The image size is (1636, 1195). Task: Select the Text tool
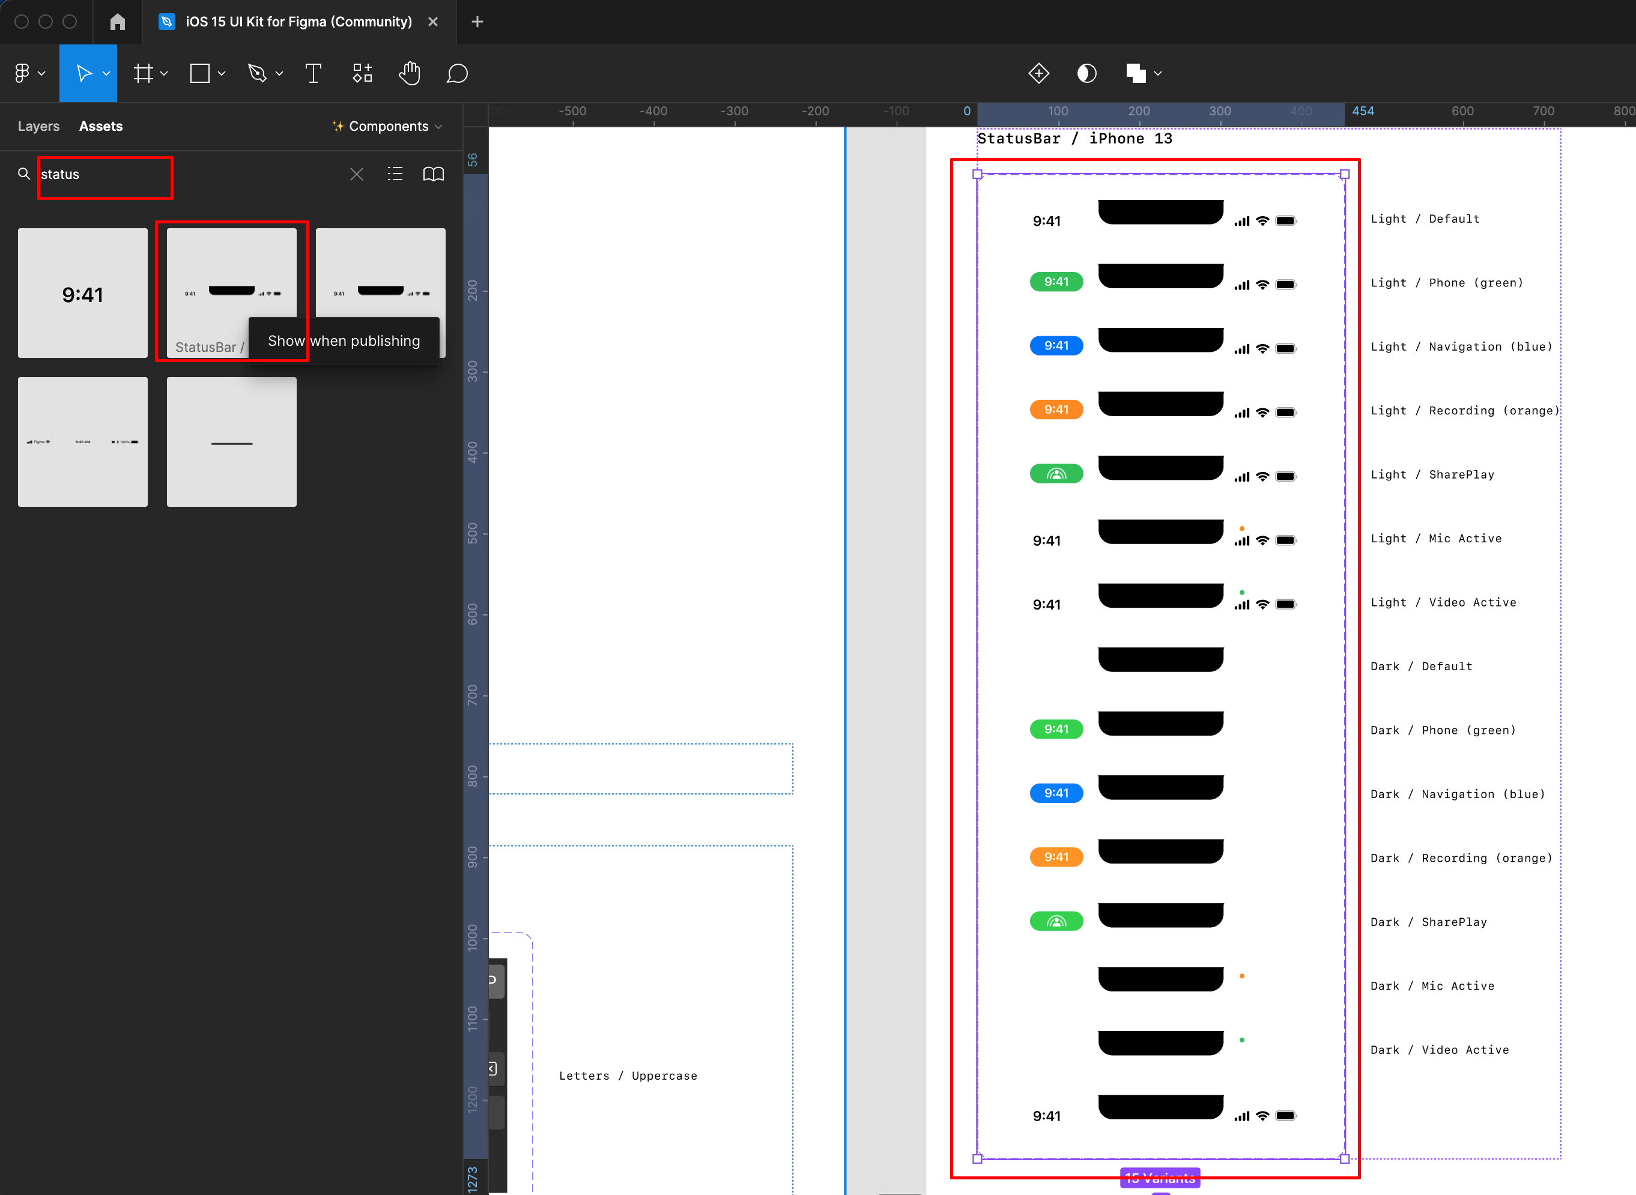click(x=313, y=73)
